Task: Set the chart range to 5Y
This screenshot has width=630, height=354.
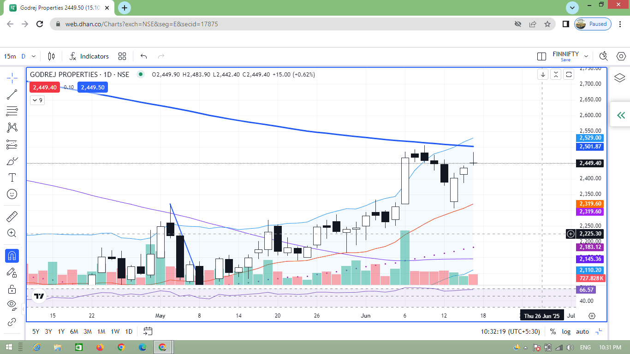Action: point(36,331)
